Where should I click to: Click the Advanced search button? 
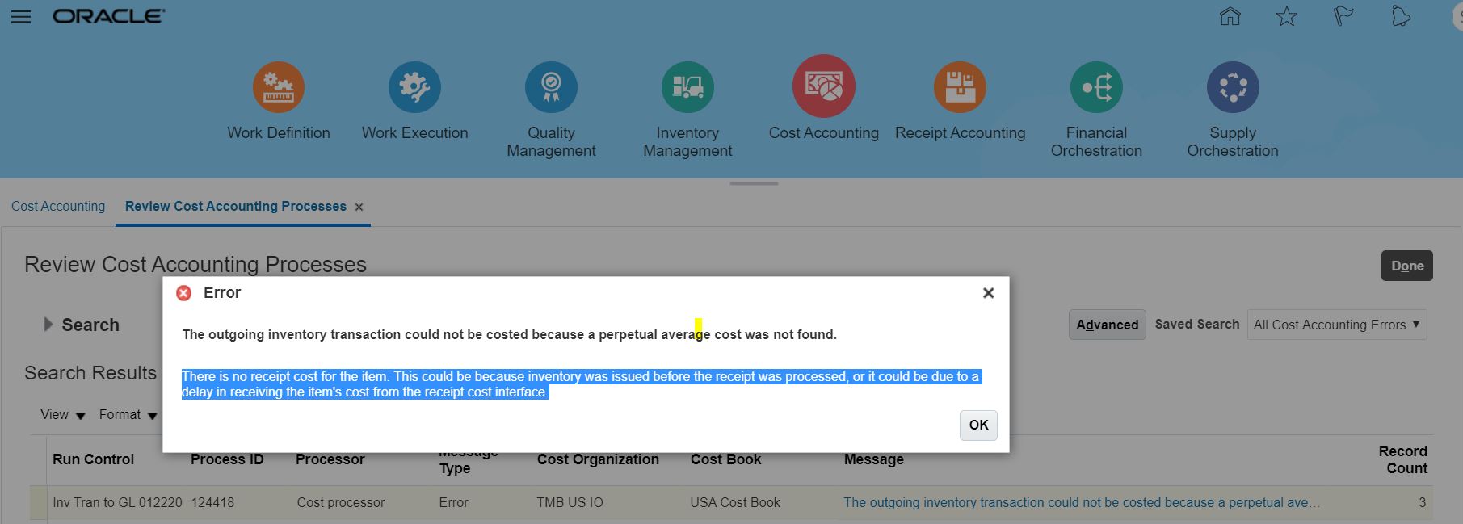tap(1107, 325)
